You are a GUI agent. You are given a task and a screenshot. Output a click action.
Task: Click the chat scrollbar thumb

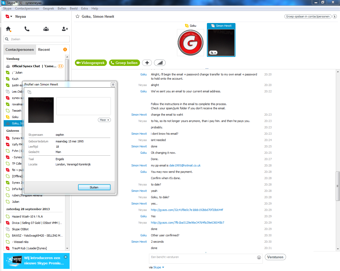[x=338, y=186]
